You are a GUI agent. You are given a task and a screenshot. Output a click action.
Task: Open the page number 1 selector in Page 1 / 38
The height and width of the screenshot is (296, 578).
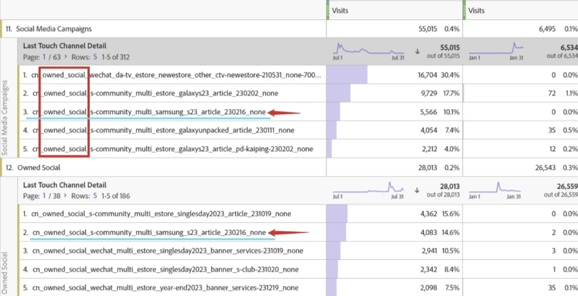[x=45, y=196]
